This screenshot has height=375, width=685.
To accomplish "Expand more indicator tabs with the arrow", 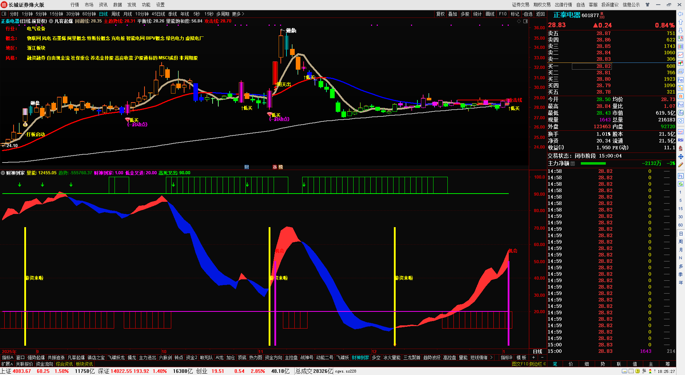I will click(x=491, y=357).
